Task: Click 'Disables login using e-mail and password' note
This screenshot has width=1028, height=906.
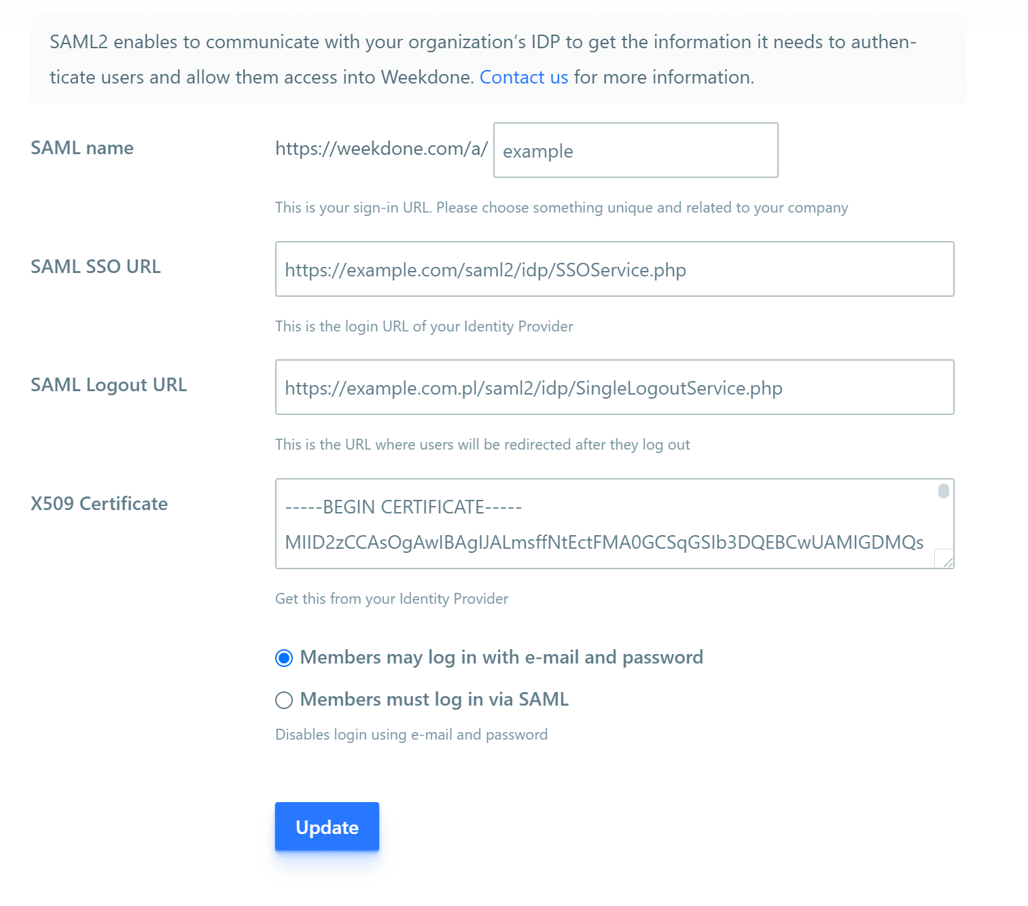Action: pyautogui.click(x=411, y=735)
